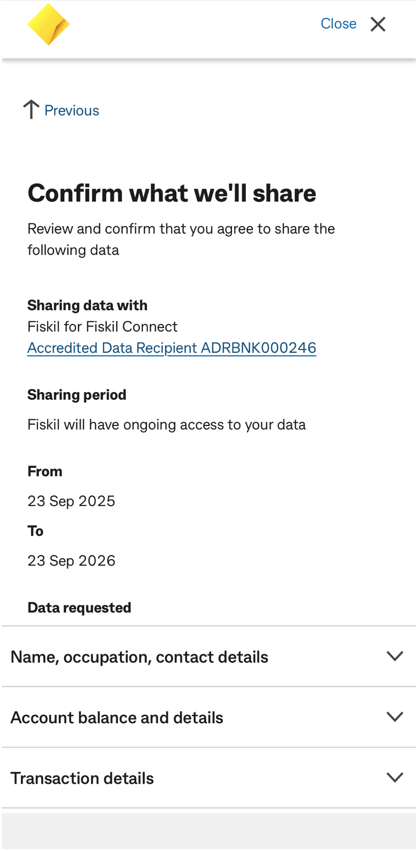
Task: Click the chevron beside Name, occupation, contact details
Action: coord(395,656)
